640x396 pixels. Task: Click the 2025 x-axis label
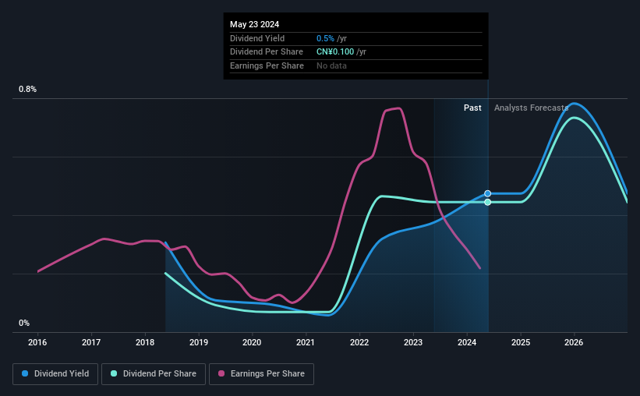click(521, 342)
